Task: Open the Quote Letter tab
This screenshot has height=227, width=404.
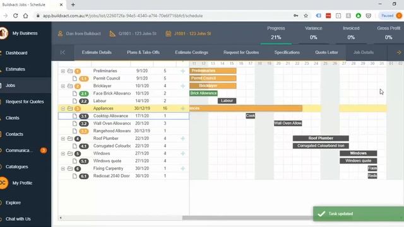Action: 326,52
